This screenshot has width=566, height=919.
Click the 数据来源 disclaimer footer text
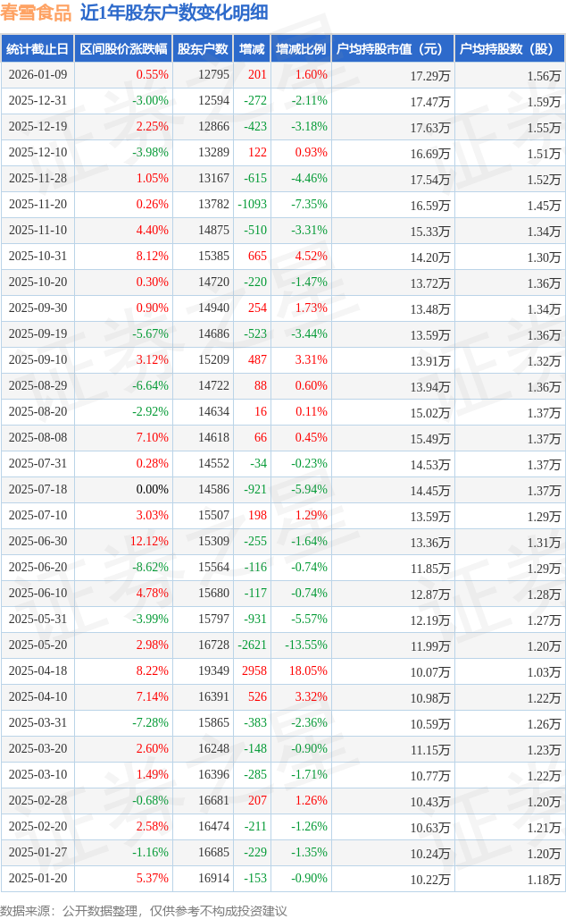coord(144,910)
